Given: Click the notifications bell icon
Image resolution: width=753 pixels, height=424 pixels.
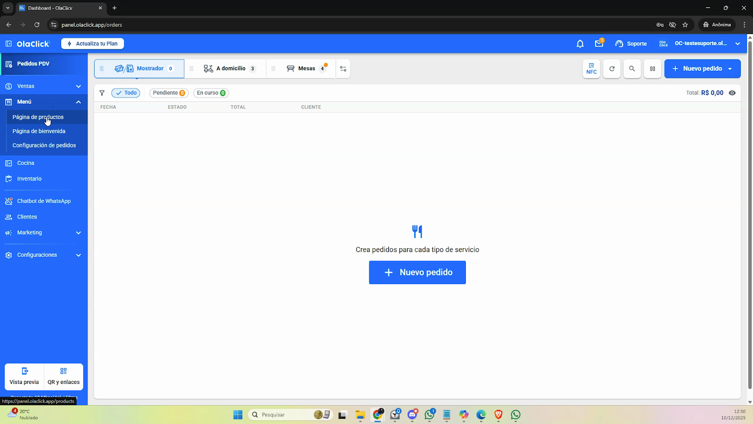Looking at the screenshot, I should click(580, 44).
